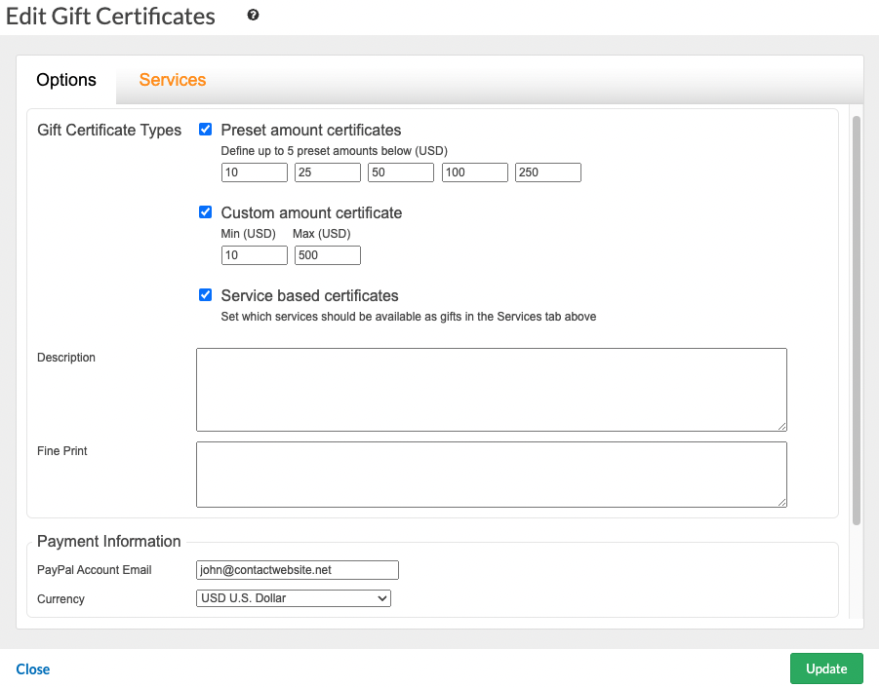Disable the Custom amount certificate option
Screen dimensions: 879x687
pos(205,211)
